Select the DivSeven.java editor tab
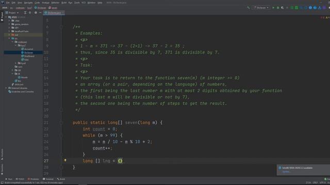This screenshot has width=330, height=185. pos(54,13)
